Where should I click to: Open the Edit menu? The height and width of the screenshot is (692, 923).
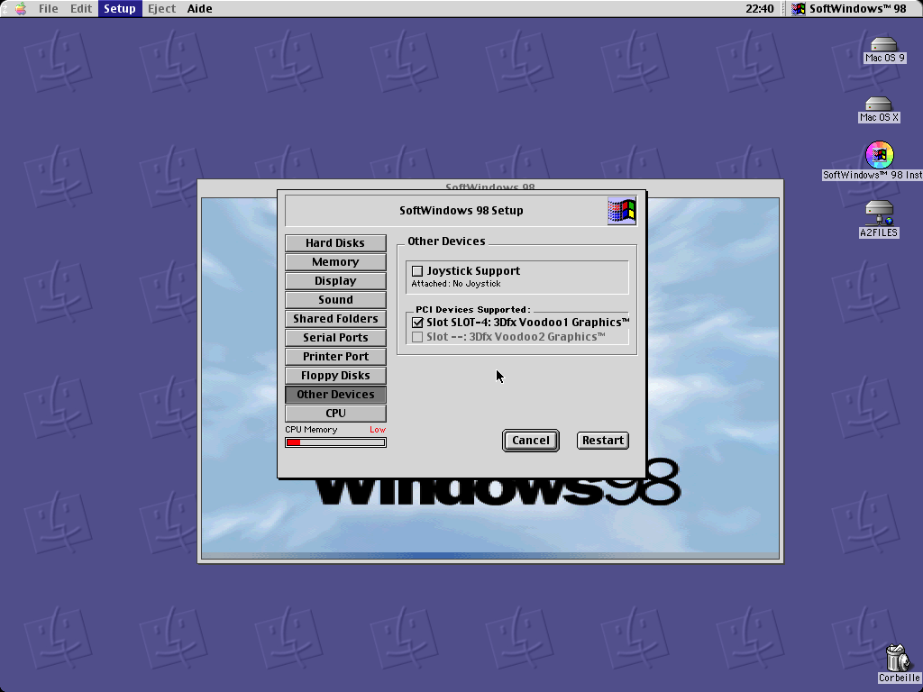81,8
